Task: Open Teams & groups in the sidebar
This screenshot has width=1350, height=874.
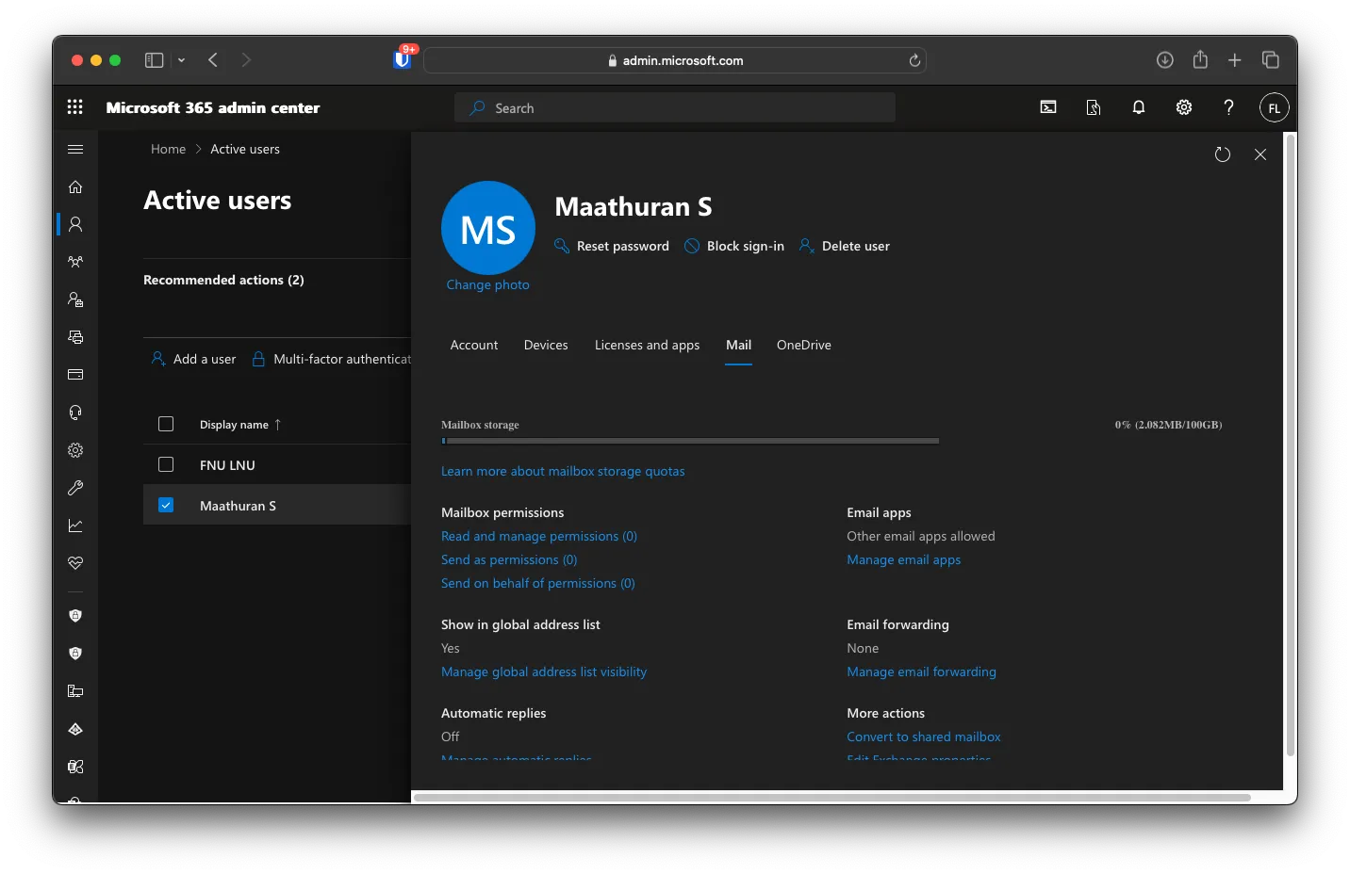Action: pyautogui.click(x=75, y=262)
